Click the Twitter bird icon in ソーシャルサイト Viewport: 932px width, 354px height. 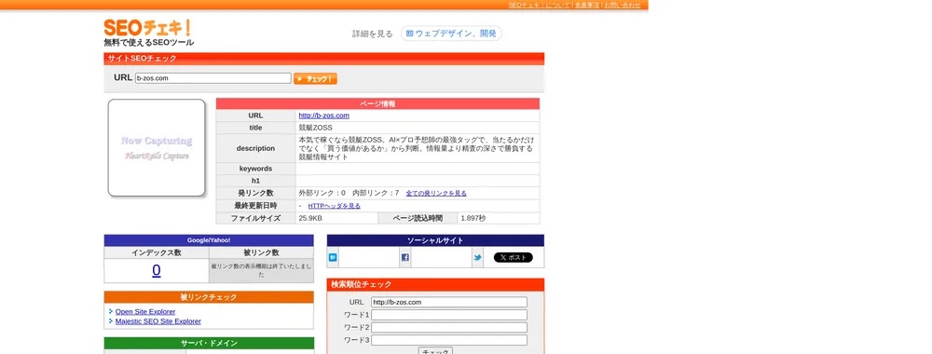point(477,257)
